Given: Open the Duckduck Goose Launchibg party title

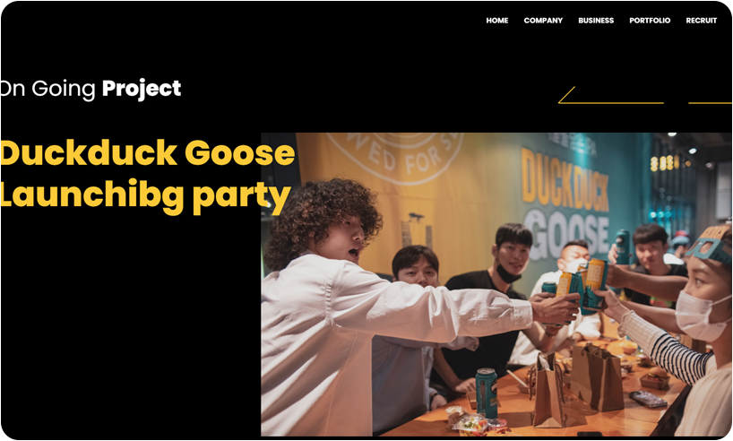Looking at the screenshot, I should [147, 176].
